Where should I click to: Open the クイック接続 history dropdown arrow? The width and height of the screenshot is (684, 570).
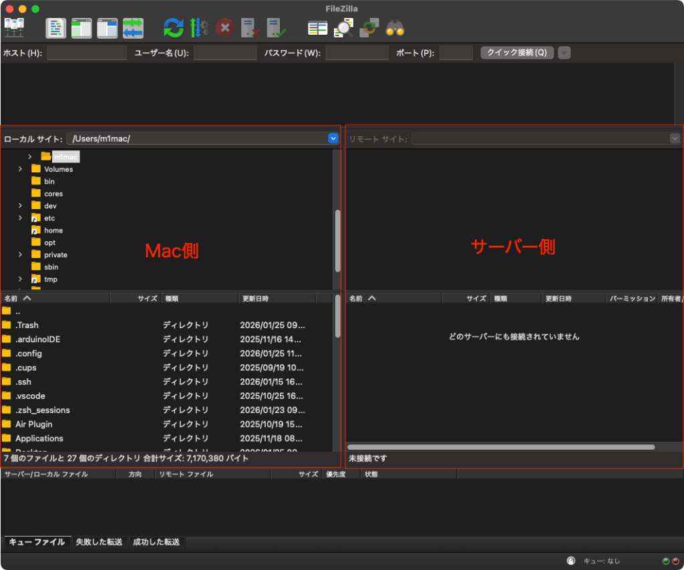click(x=564, y=53)
